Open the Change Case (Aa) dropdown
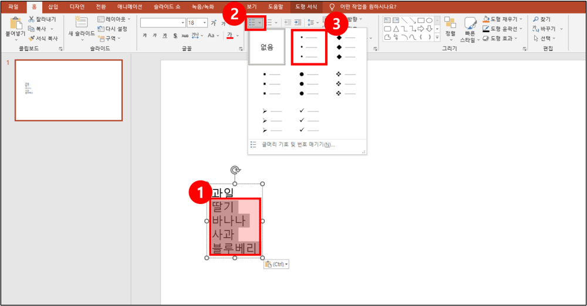This screenshot has width=587, height=306. (212, 36)
